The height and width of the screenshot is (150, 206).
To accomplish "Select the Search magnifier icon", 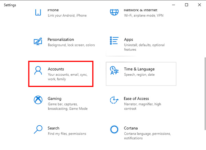I will point(38,129).
